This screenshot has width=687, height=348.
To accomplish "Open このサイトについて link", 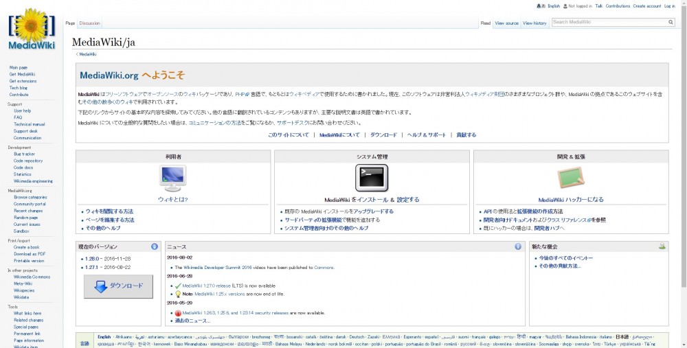I will tap(289, 135).
